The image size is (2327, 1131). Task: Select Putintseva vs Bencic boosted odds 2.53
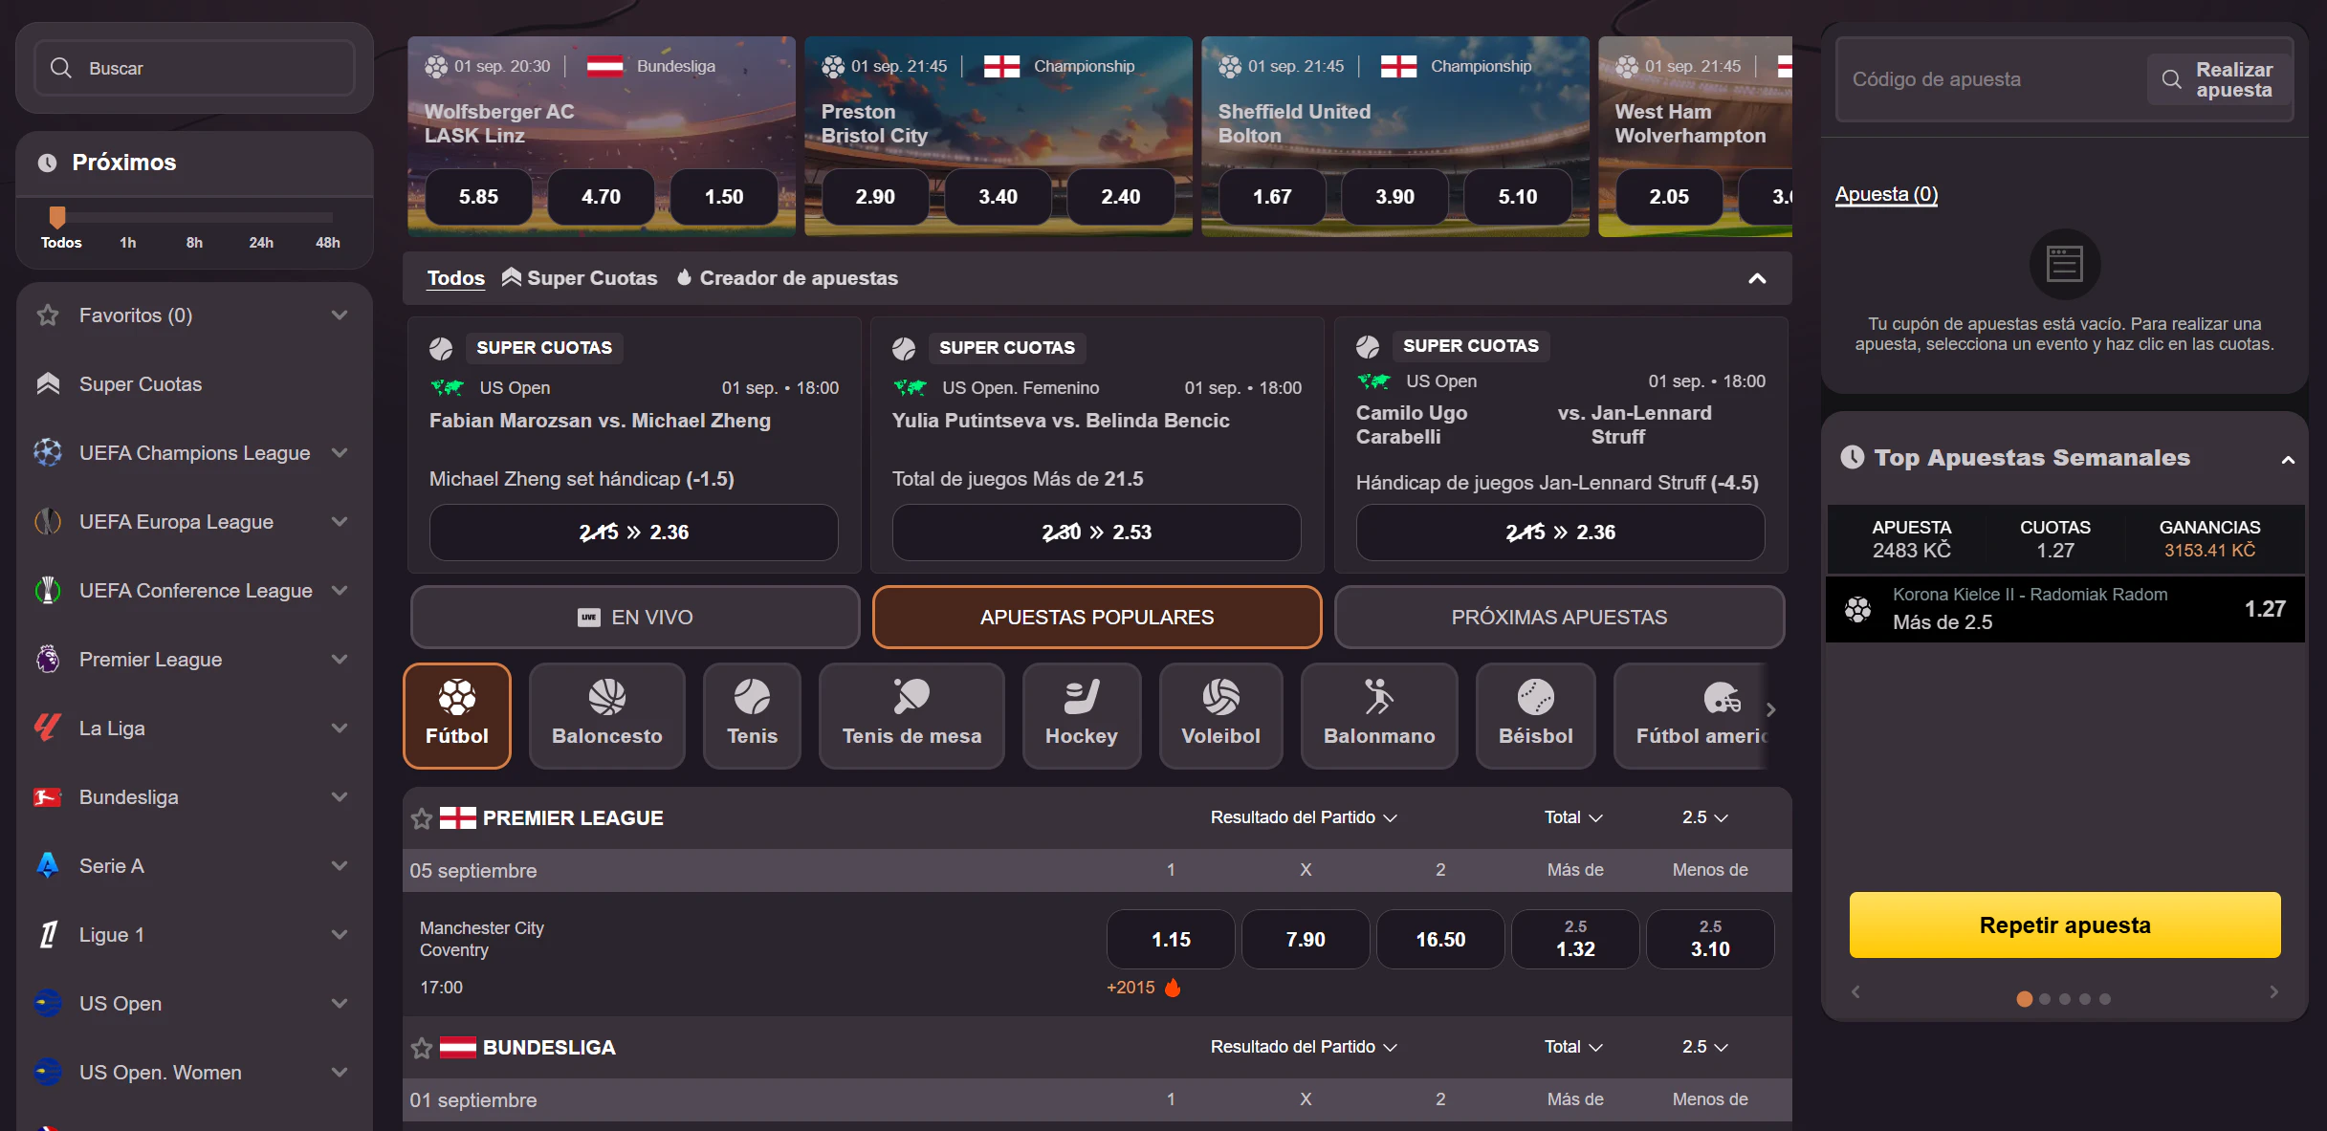point(1096,532)
